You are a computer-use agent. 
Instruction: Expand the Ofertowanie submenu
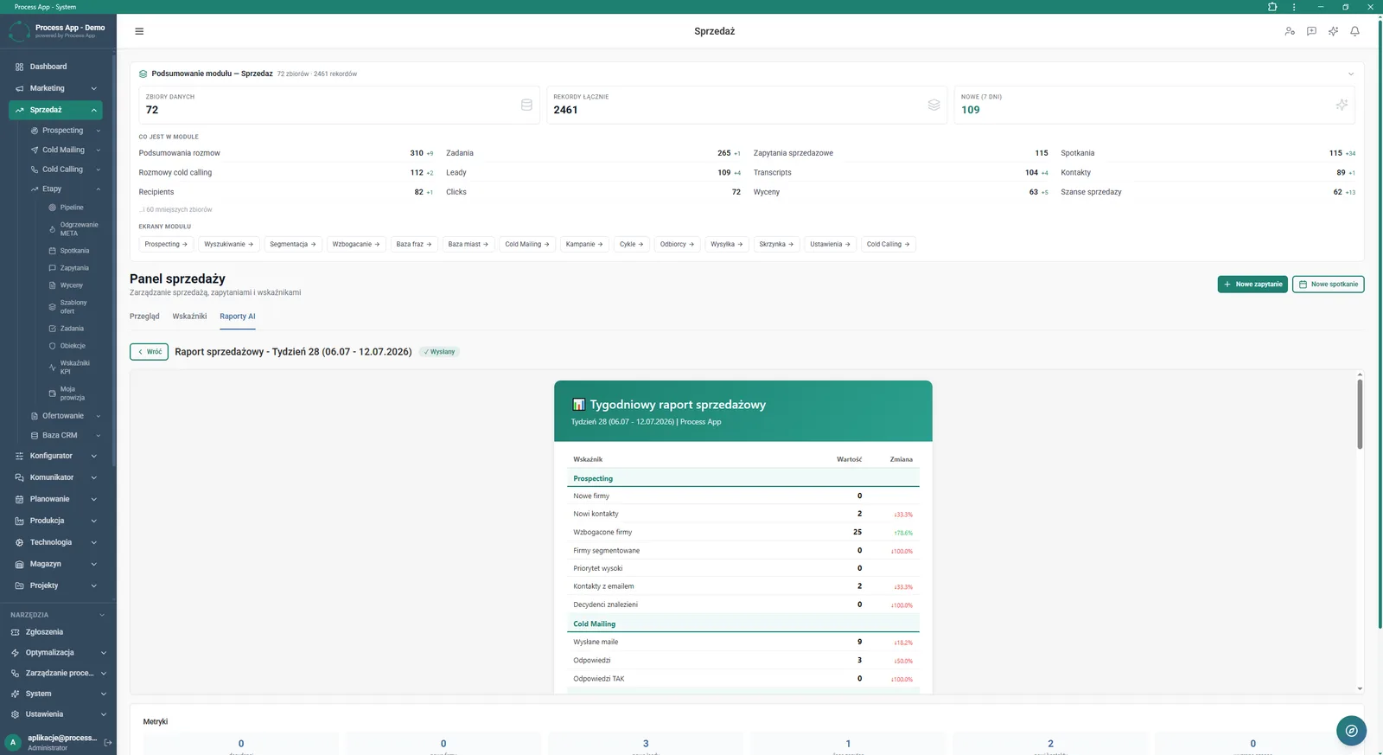click(99, 416)
